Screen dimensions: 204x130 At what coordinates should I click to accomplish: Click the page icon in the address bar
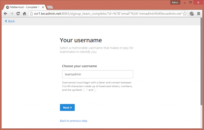[x=31, y=14]
